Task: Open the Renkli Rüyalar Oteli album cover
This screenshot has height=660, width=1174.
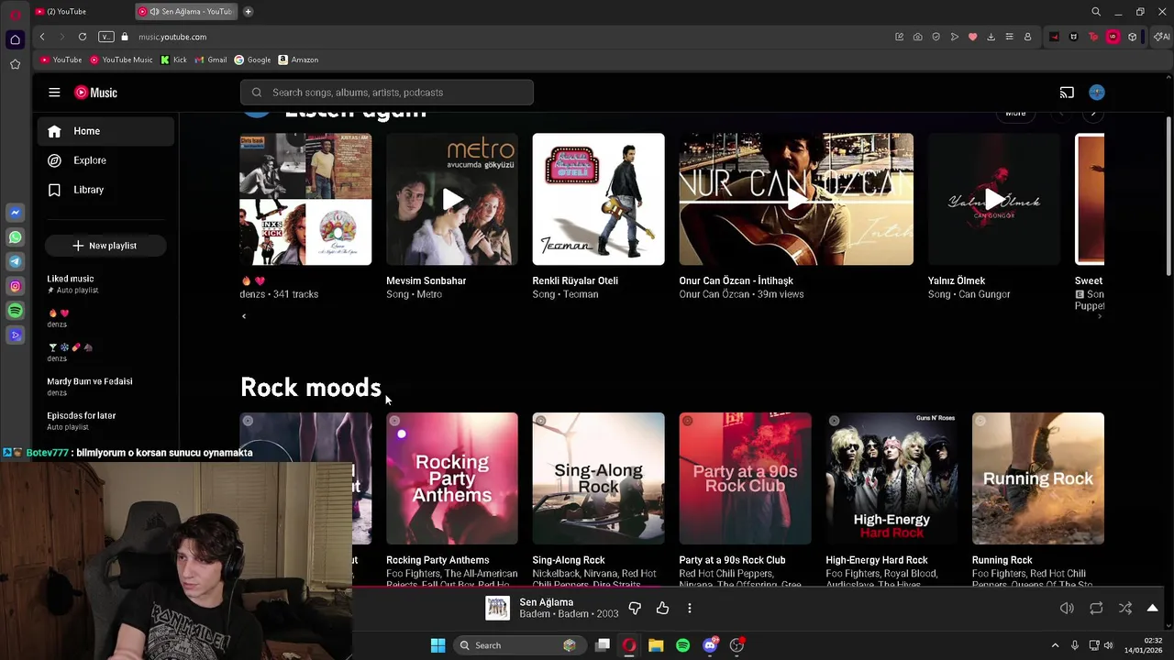Action: pos(599,199)
